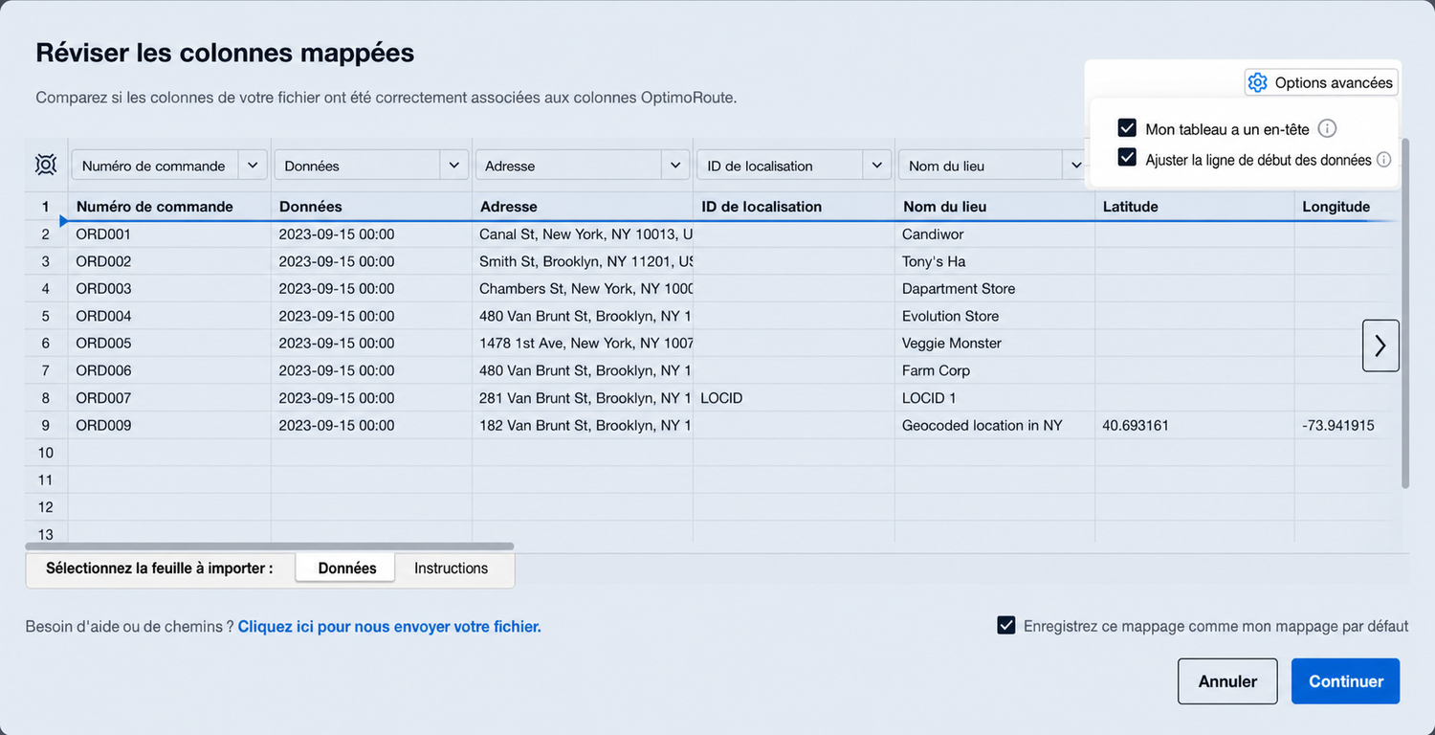Click the 1478 1st Ave address cell
This screenshot has height=735, width=1435.
click(583, 343)
